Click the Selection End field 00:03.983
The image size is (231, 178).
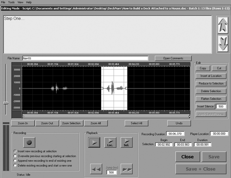point(183,145)
